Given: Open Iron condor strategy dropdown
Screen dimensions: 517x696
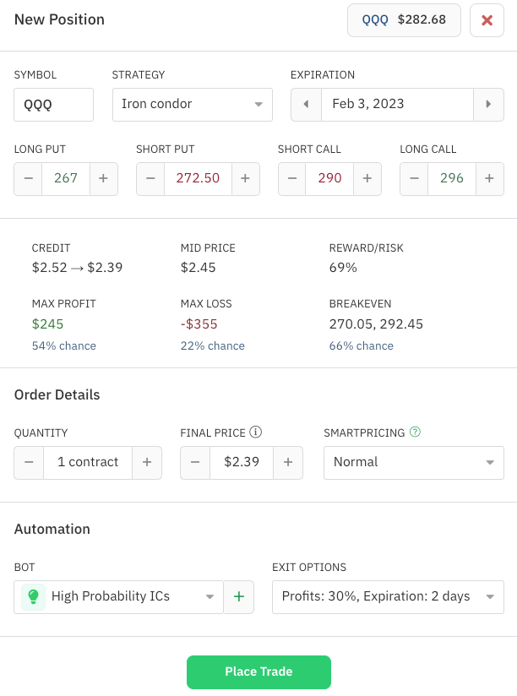Looking at the screenshot, I should click(192, 105).
